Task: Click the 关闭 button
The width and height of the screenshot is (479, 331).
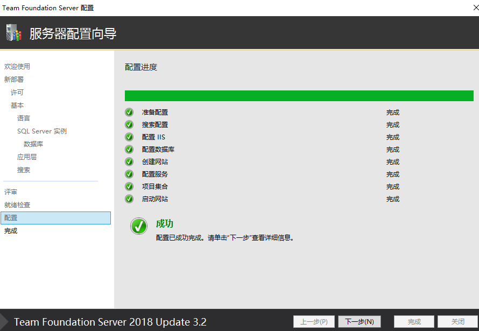Action: [x=457, y=321]
